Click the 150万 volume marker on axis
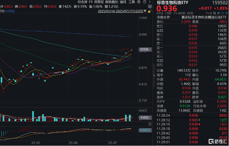Image resolution: width=229 pixels, height=146 pixels. [145, 117]
